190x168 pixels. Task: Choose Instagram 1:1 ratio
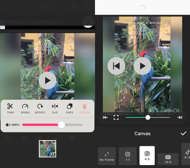click(127, 156)
